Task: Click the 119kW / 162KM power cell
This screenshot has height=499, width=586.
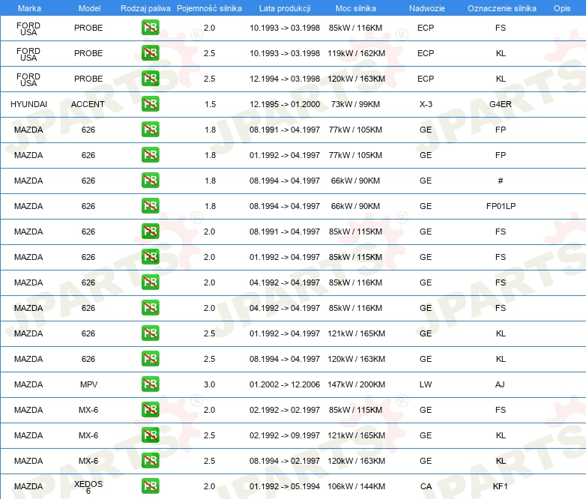Action: tap(356, 53)
